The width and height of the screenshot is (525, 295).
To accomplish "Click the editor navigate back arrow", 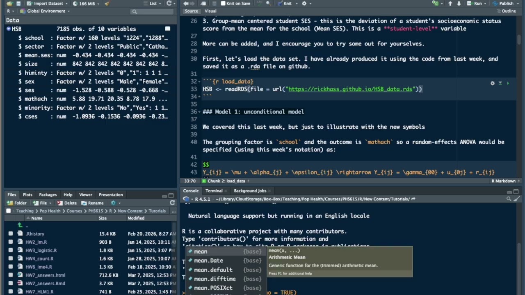I will pos(186,3).
